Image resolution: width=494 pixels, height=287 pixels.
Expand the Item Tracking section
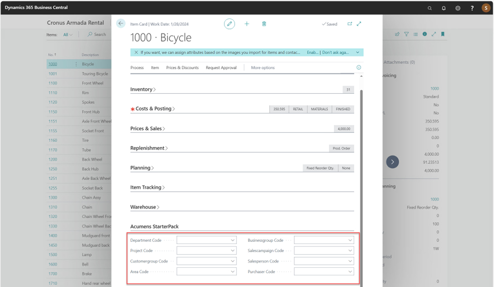pyautogui.click(x=147, y=187)
